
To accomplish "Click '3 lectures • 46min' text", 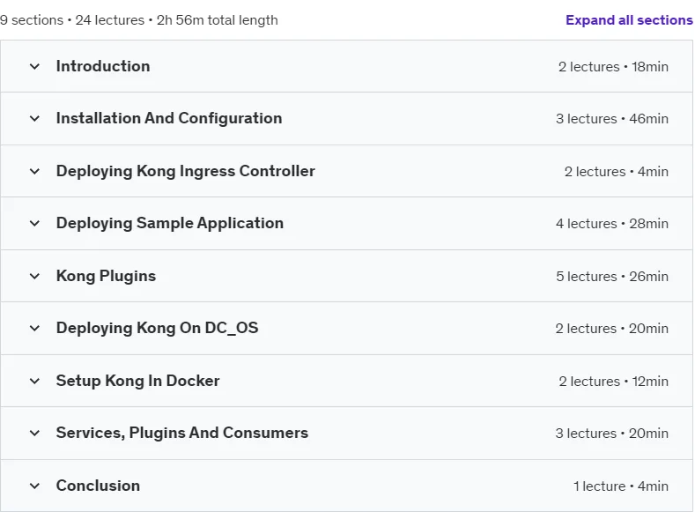I will click(x=612, y=119).
